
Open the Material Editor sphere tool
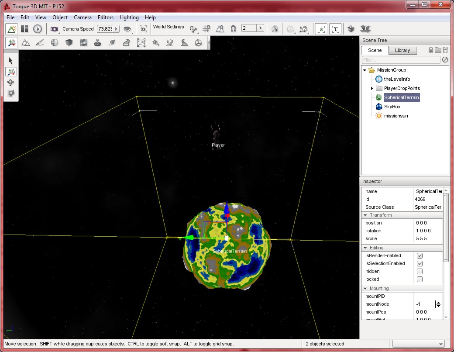tap(55, 43)
